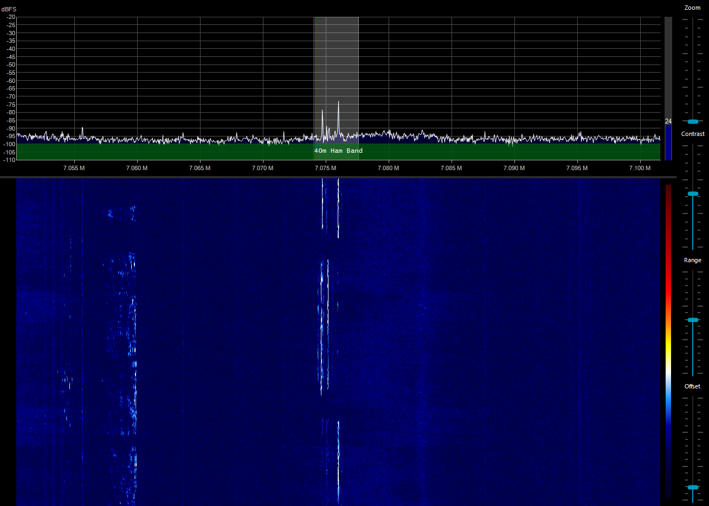
Task: Click the waterfall color gradient bar
Action: coord(668,341)
